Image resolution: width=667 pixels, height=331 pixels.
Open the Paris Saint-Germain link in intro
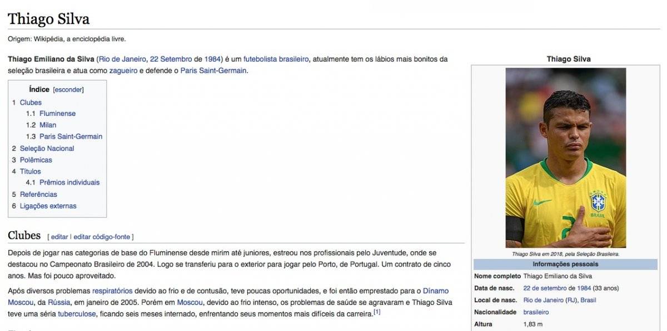click(213, 71)
